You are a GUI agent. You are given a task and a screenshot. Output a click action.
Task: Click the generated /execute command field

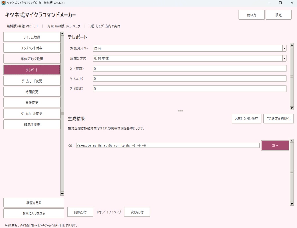168,145
